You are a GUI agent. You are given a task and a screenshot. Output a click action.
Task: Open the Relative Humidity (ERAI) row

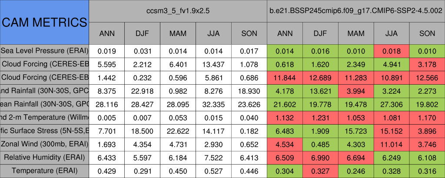44,157
